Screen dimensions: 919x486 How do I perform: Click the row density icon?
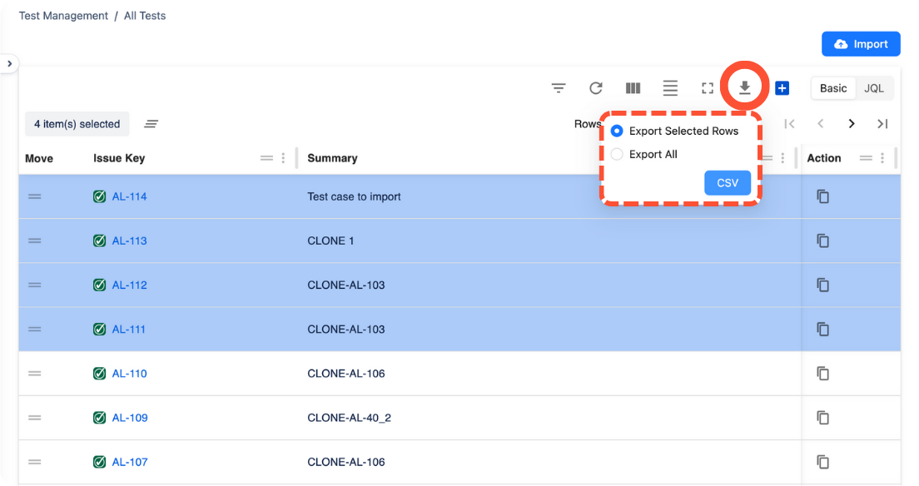pos(670,88)
